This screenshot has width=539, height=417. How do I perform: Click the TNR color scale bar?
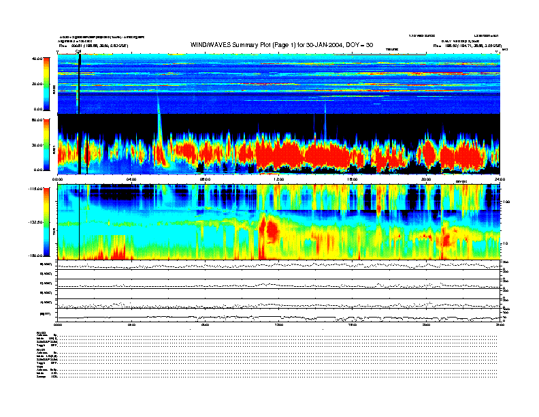click(x=46, y=222)
